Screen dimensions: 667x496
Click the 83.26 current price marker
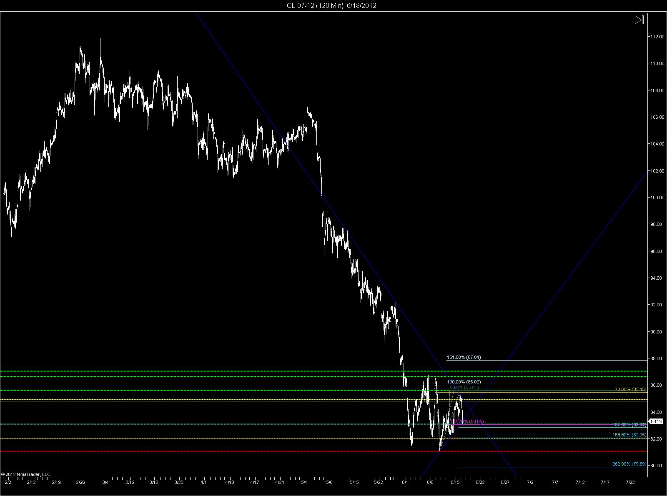point(656,421)
